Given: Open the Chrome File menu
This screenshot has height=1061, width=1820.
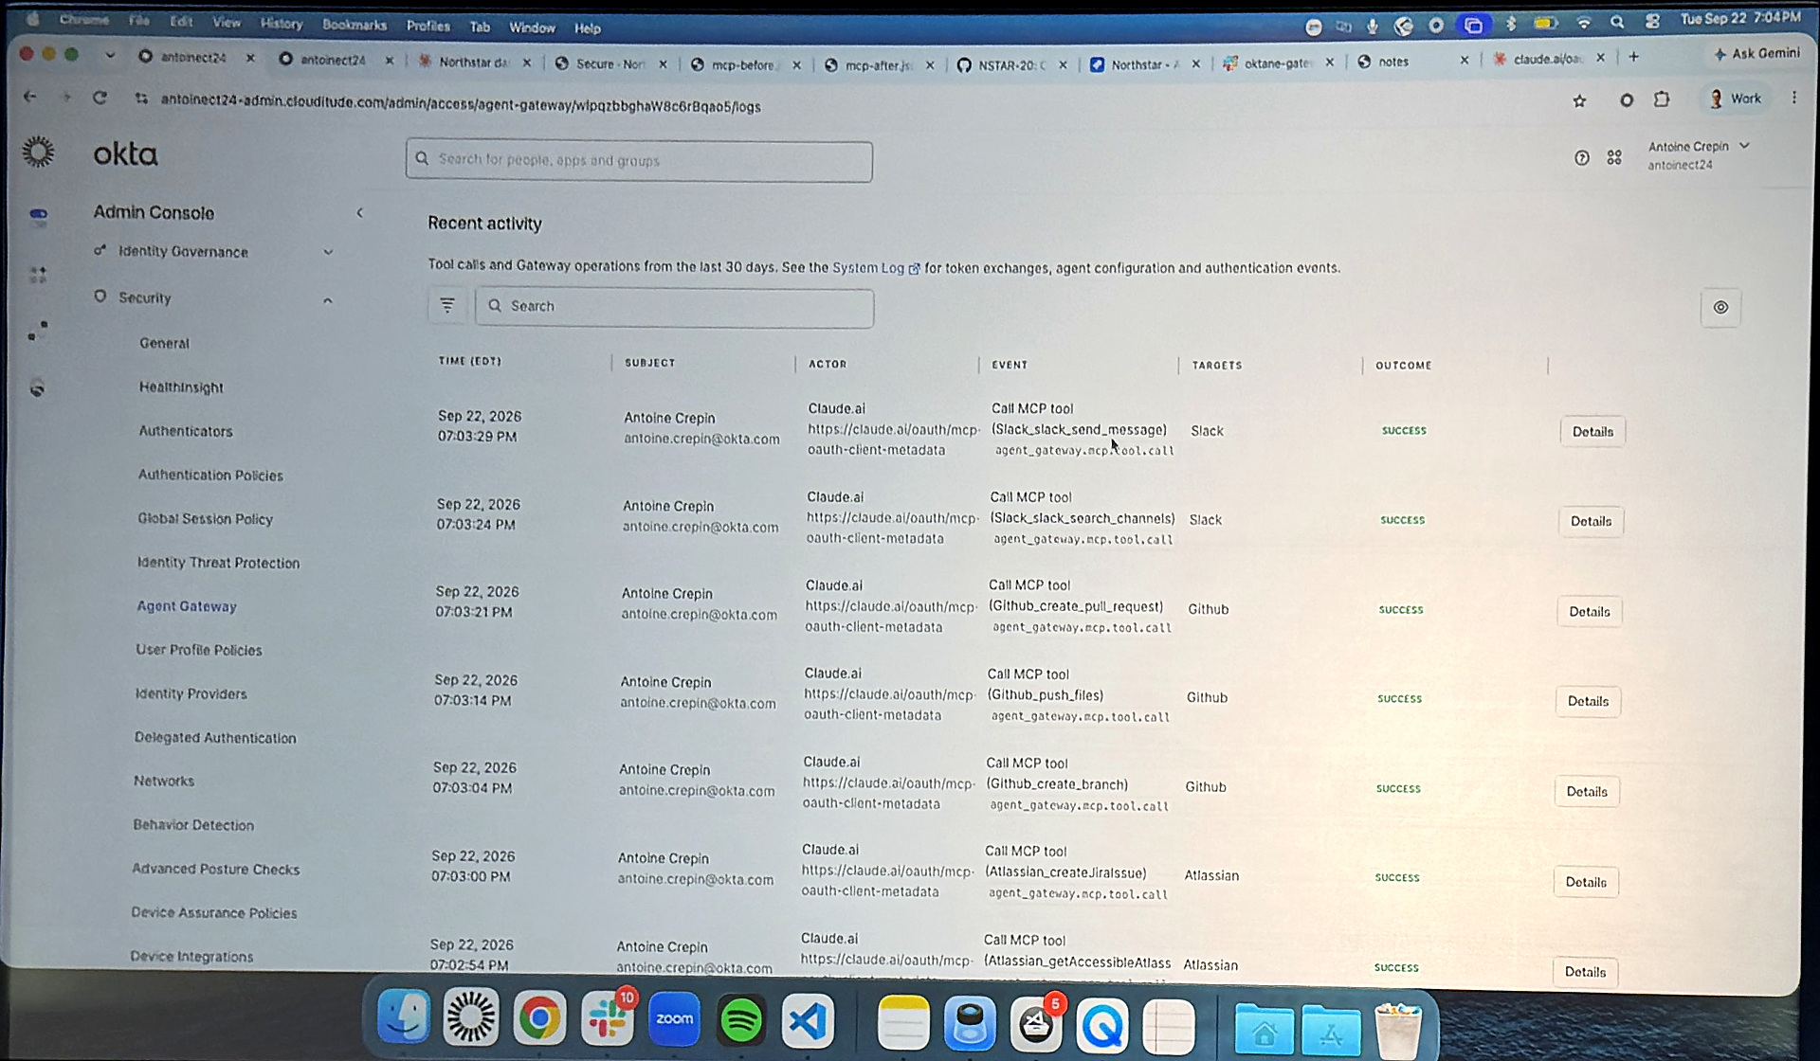Looking at the screenshot, I should [139, 20].
